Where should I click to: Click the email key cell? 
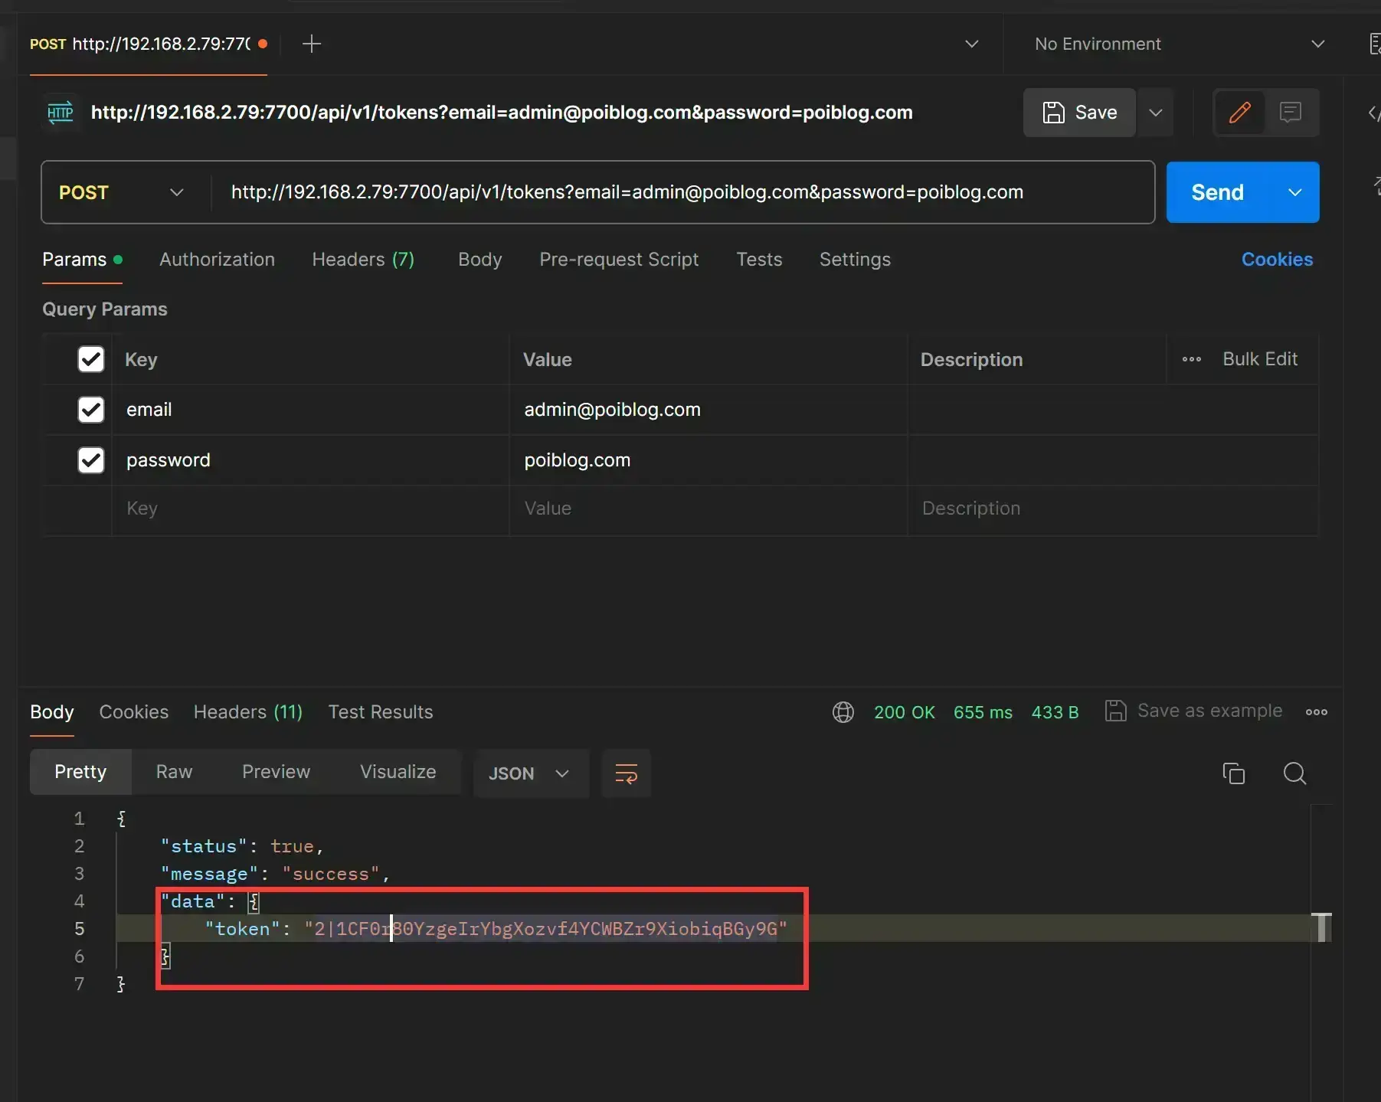pos(310,410)
